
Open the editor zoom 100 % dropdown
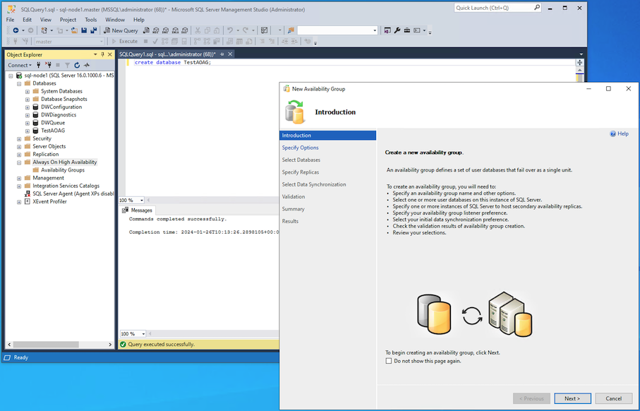tap(142, 200)
